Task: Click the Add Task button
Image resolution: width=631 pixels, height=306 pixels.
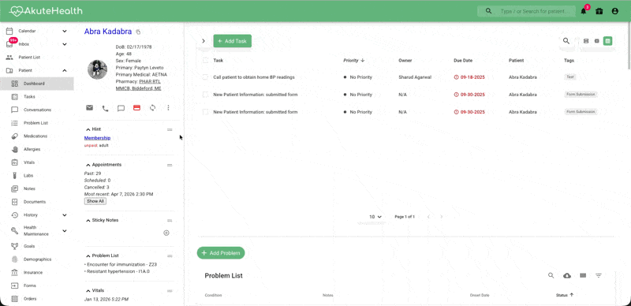Action: pyautogui.click(x=232, y=41)
